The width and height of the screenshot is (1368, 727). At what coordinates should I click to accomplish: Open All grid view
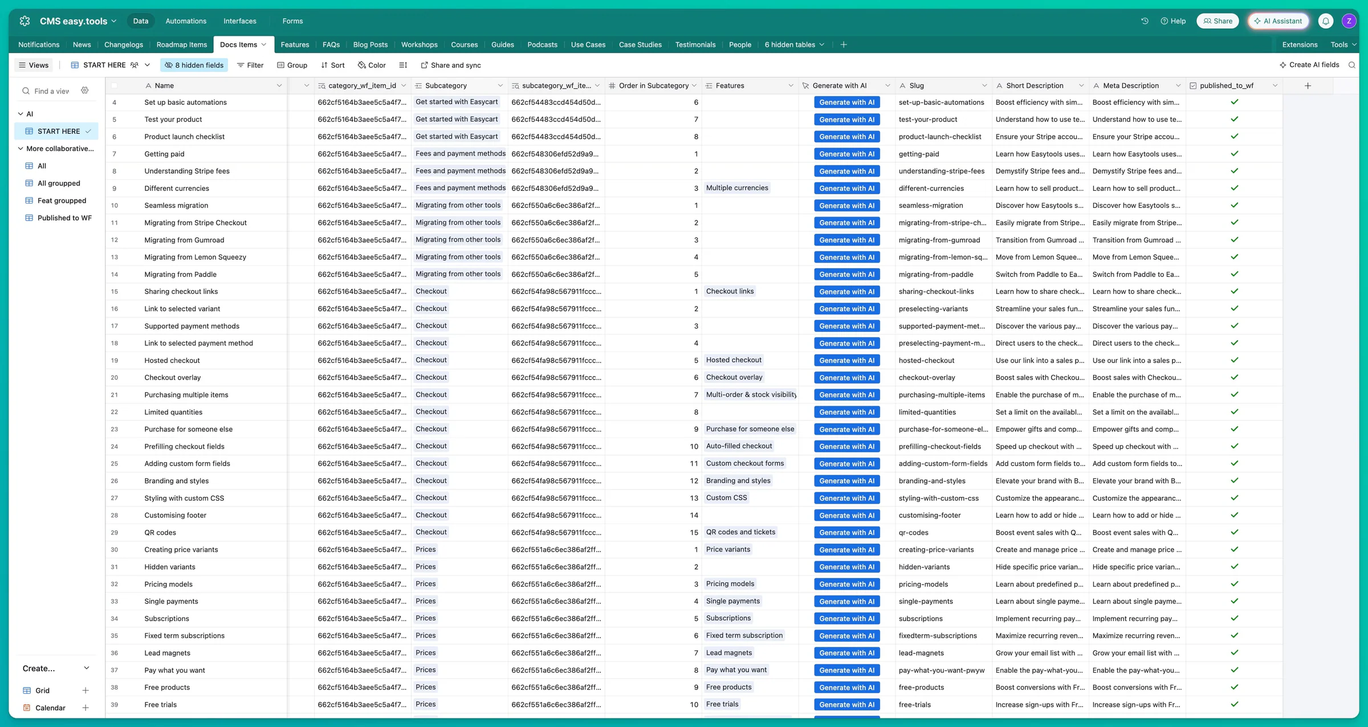click(56, 166)
